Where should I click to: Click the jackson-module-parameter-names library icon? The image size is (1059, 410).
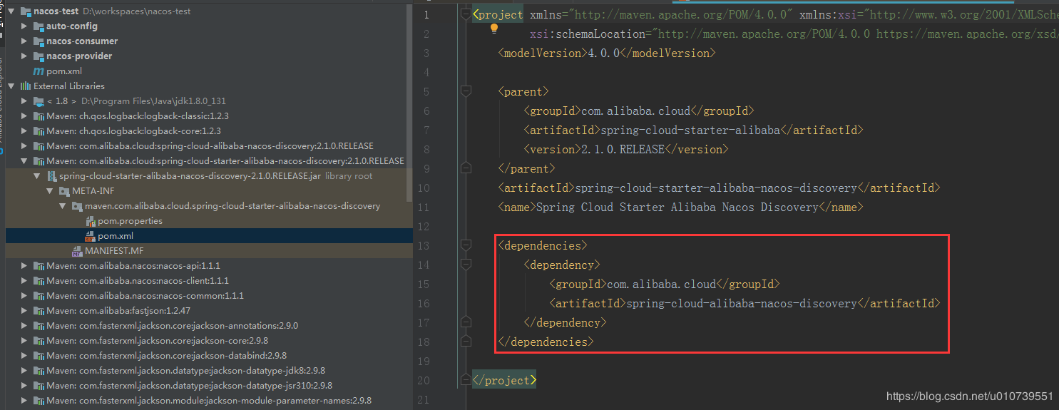point(39,401)
